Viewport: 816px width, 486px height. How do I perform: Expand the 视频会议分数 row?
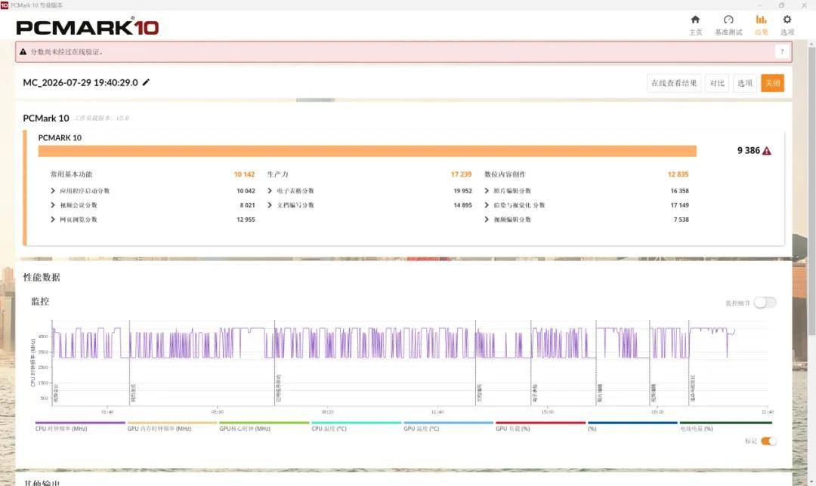[x=53, y=205]
